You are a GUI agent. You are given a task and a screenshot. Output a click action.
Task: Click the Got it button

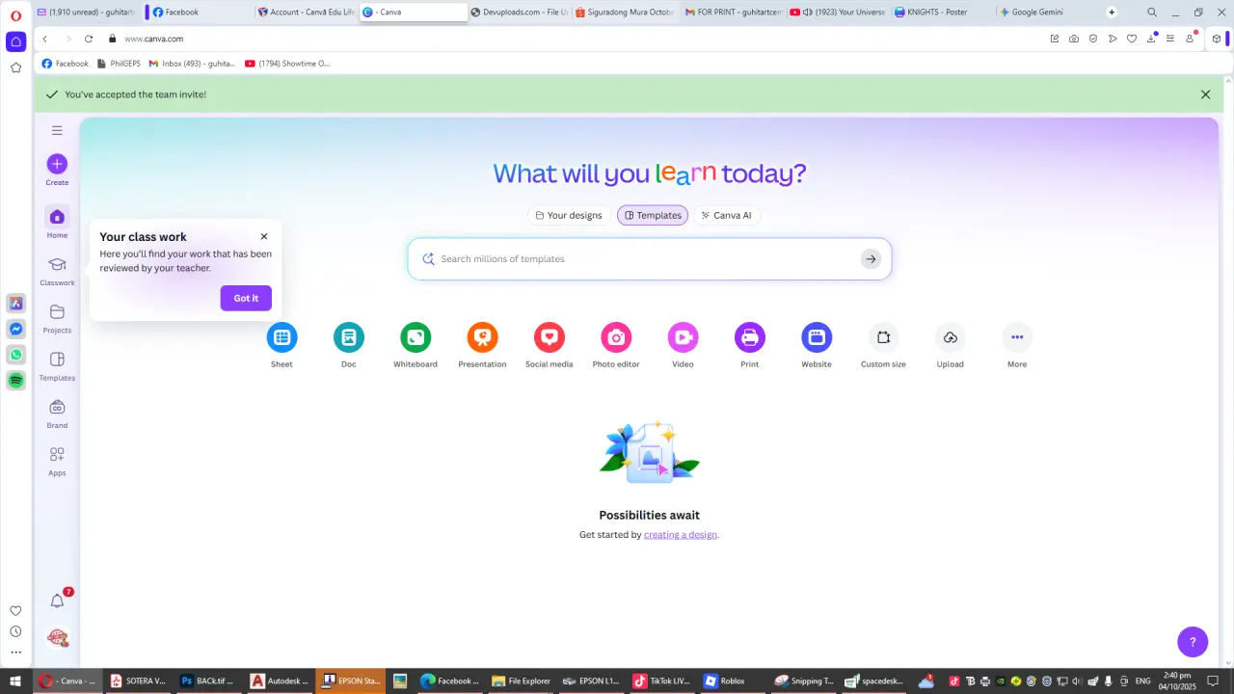pos(246,298)
